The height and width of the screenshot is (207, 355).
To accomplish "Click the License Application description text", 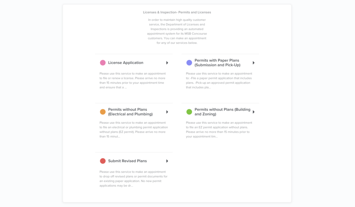I will [132, 81].
